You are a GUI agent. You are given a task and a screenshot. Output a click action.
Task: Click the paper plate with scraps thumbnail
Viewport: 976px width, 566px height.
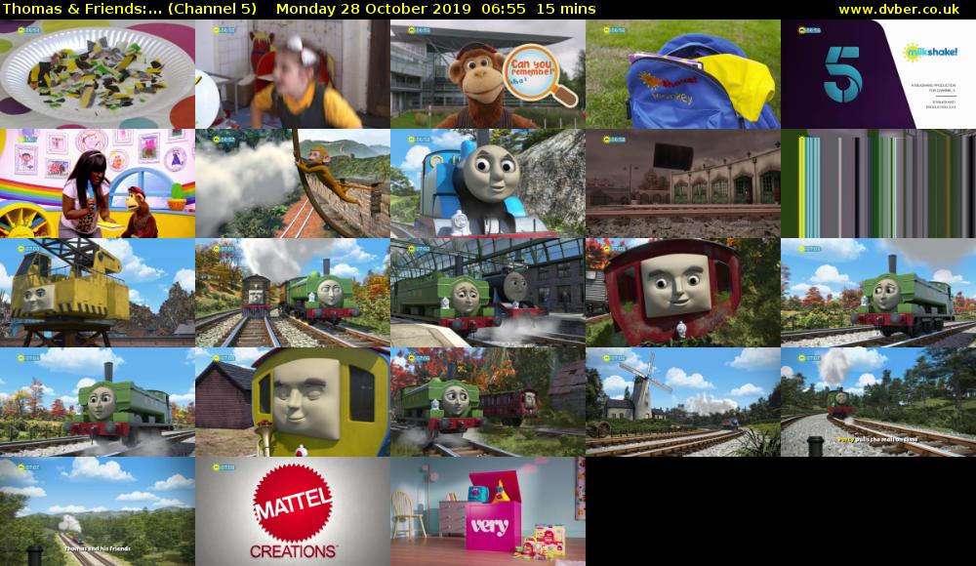point(97,74)
